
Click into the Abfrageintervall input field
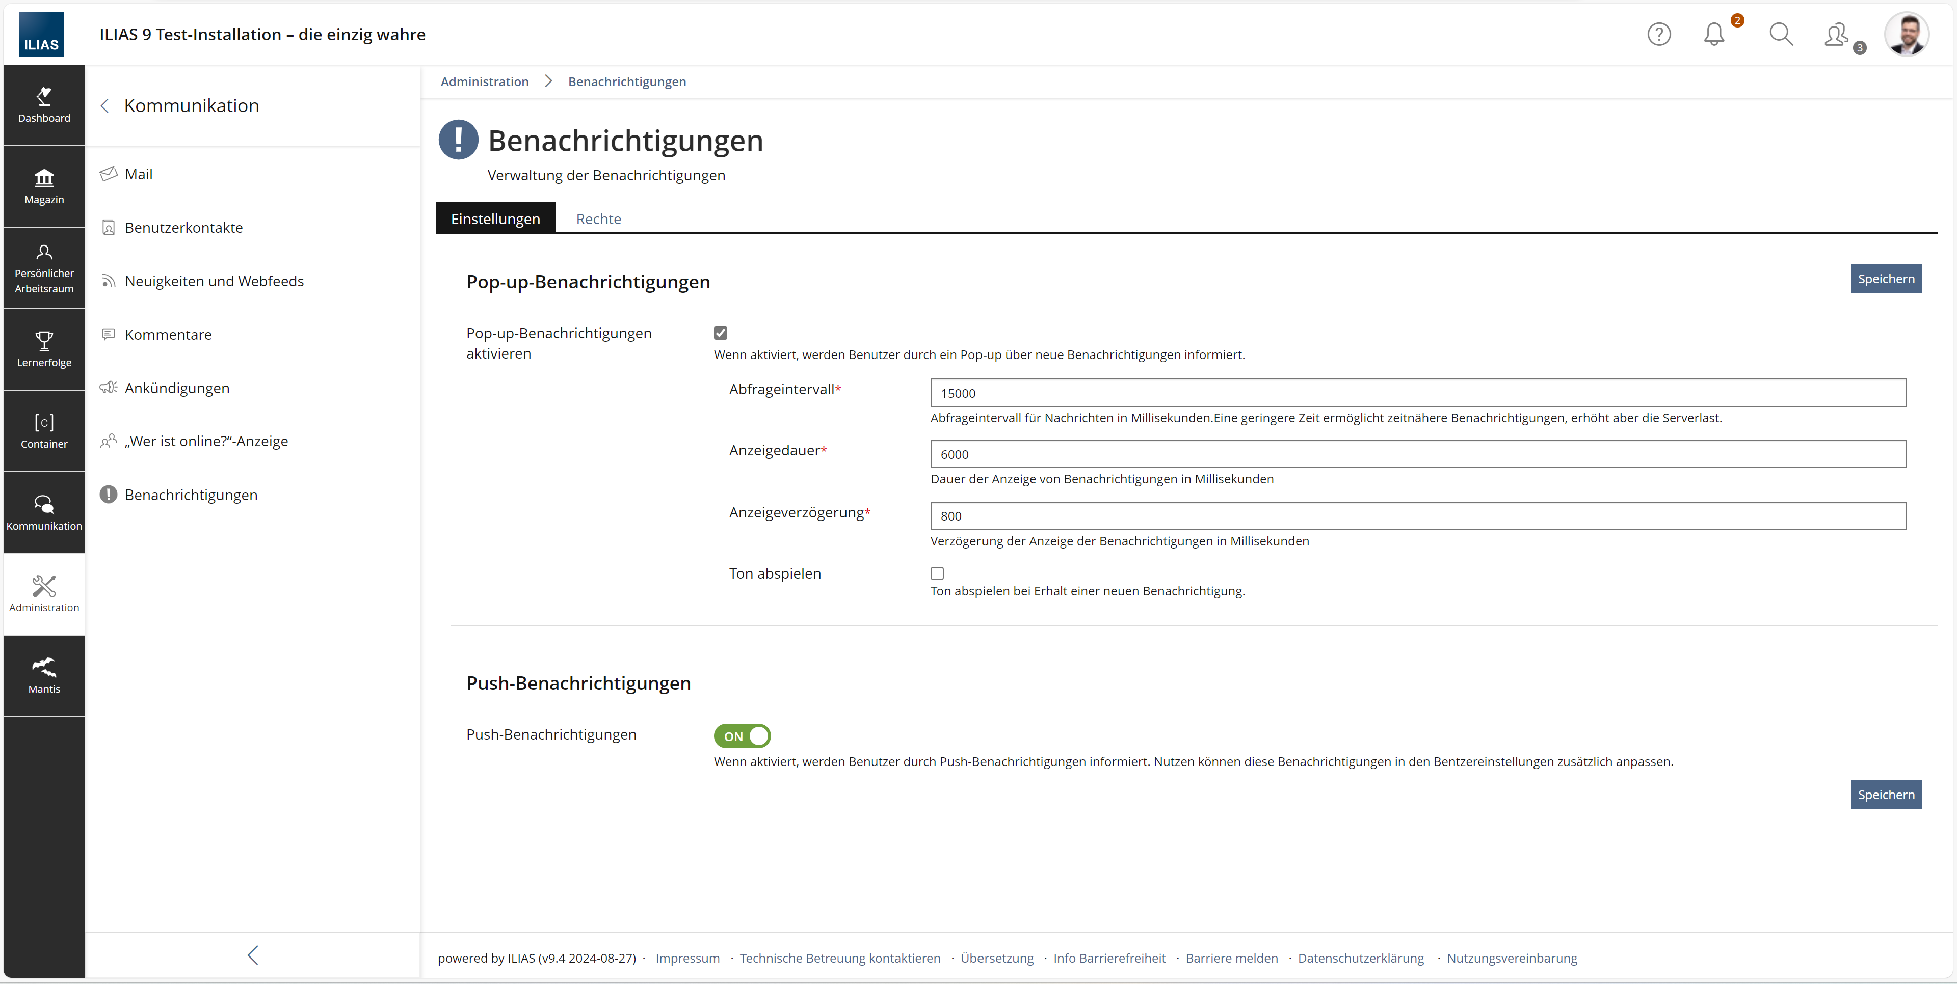1417,393
